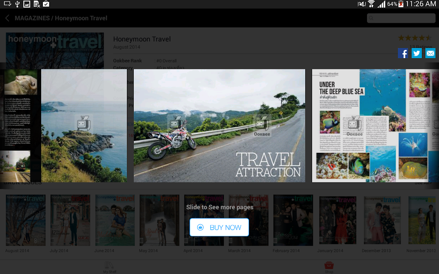Open the Under The Deep Blue Sea page

[x=375, y=125]
